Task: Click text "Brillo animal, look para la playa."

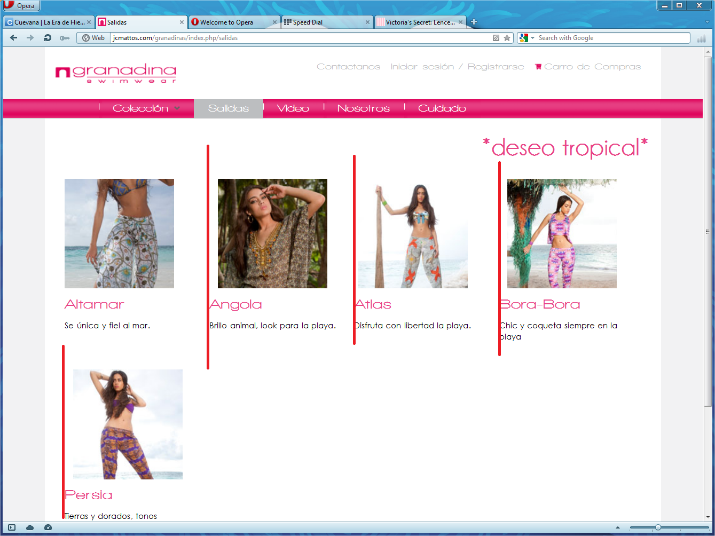Action: click(x=272, y=326)
